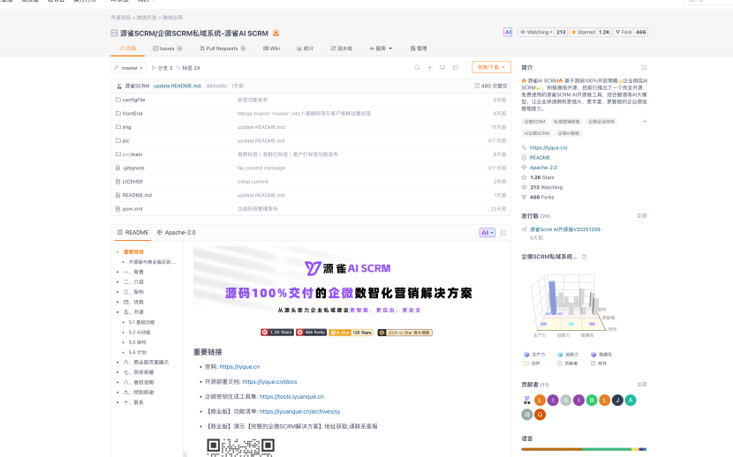Image resolution: width=733 pixels, height=457 pixels.
Task: Click the orange recommended badge after the repo title
Action: (x=276, y=34)
